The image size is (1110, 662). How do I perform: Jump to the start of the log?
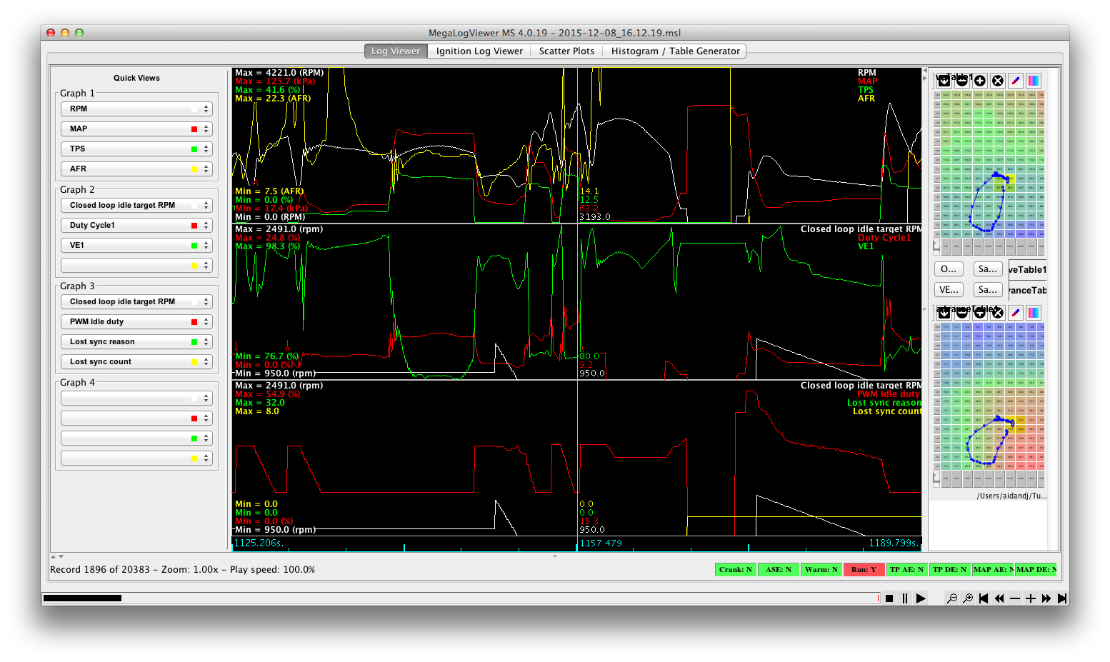(x=984, y=598)
